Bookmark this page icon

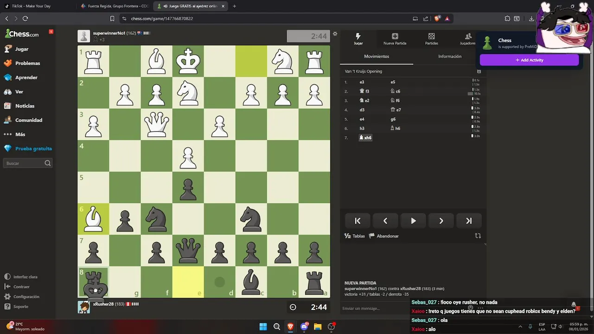click(112, 19)
